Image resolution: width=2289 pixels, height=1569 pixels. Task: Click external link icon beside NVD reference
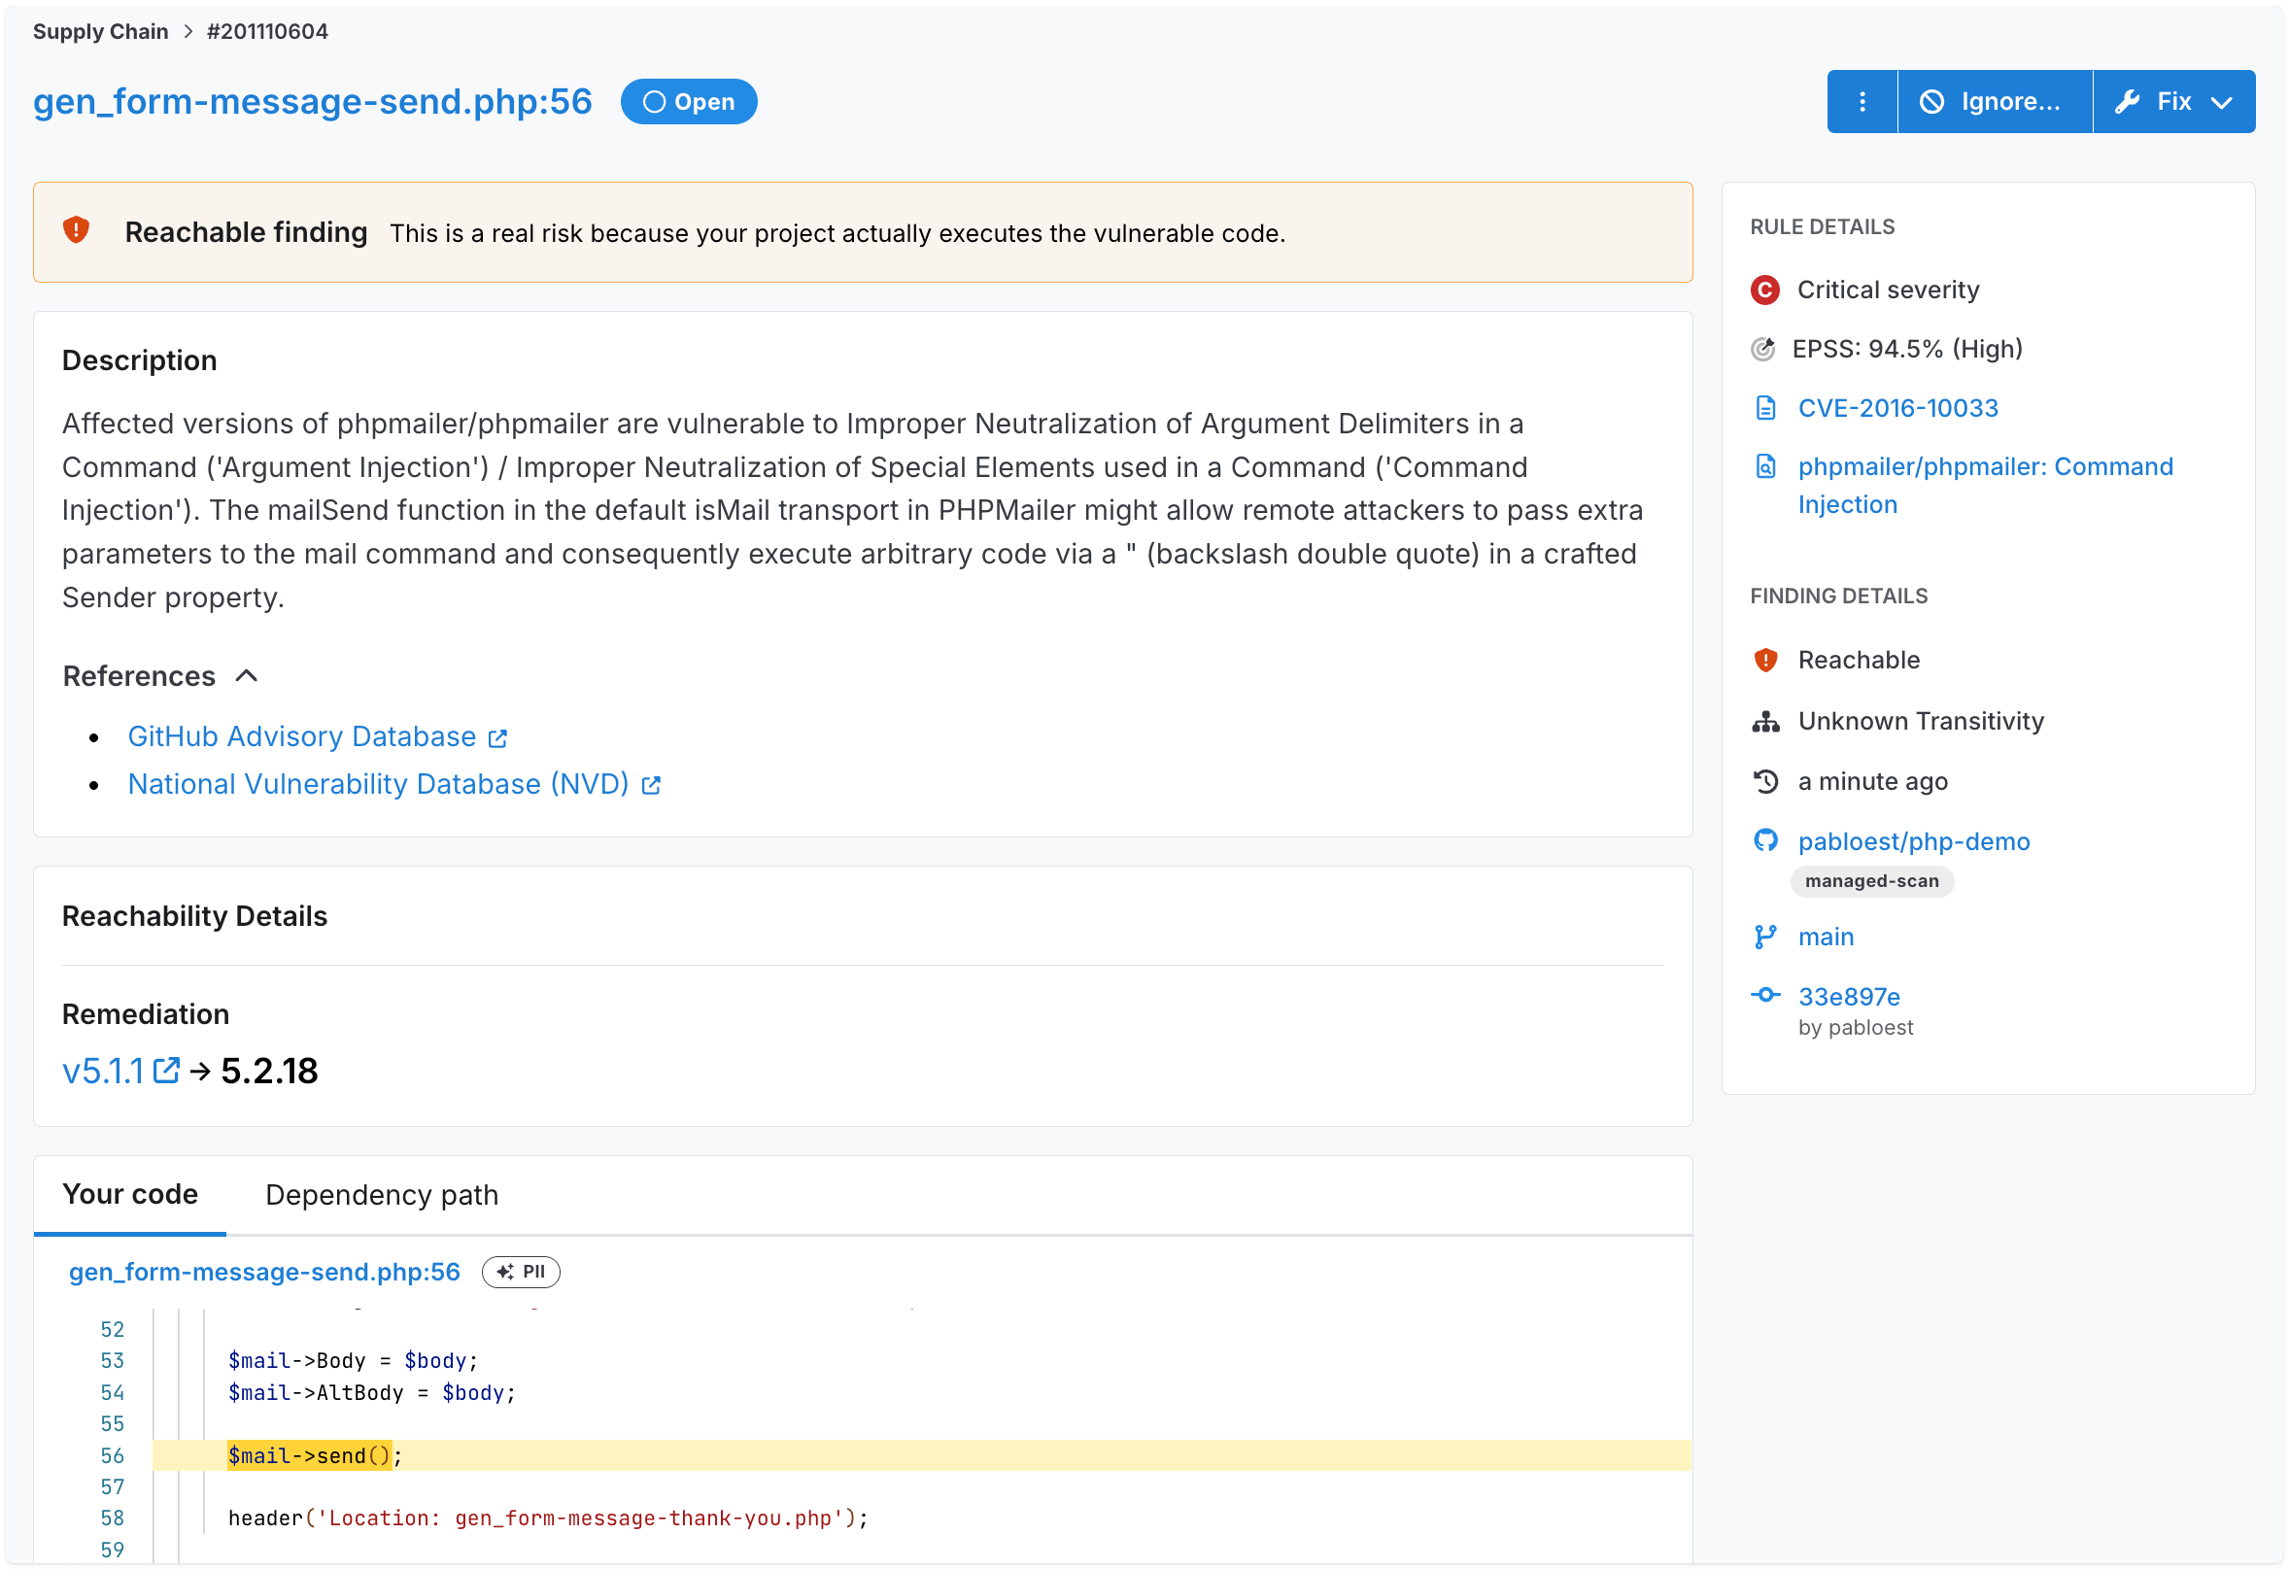pyautogui.click(x=651, y=785)
